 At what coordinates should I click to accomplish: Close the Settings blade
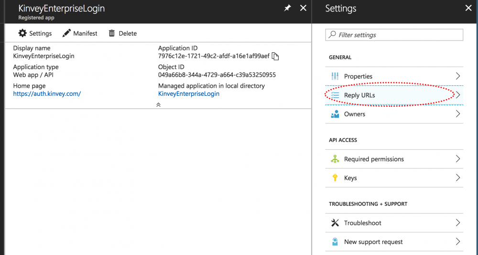click(x=468, y=8)
